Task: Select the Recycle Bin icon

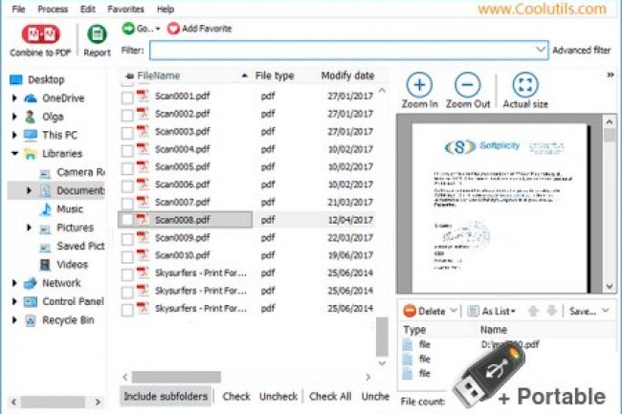Action: click(x=31, y=320)
